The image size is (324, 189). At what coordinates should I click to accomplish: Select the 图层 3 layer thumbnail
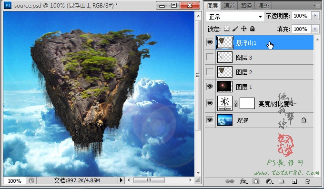point(225,57)
